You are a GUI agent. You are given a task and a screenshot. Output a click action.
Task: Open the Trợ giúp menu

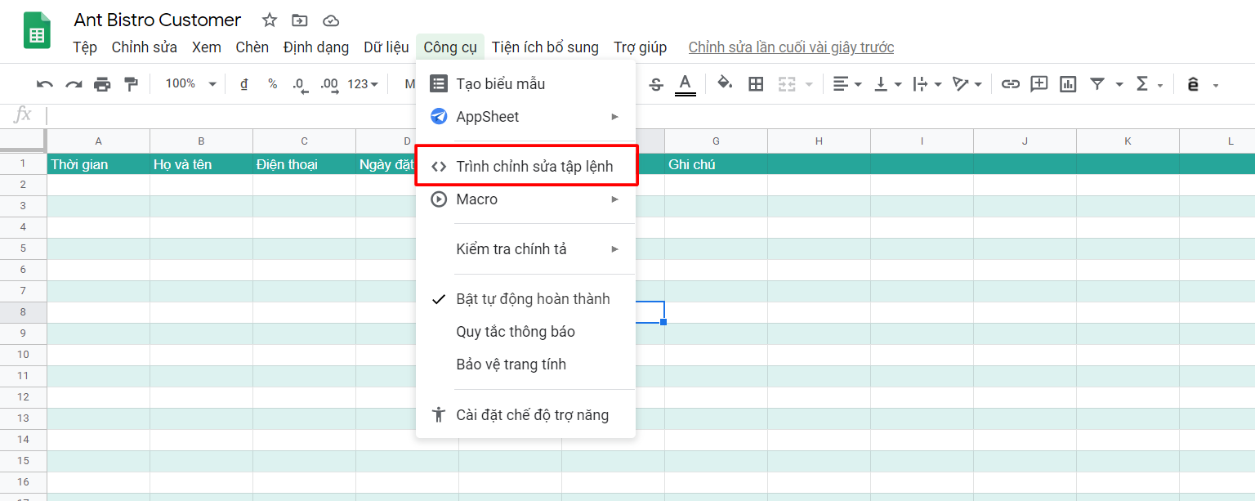click(x=641, y=47)
